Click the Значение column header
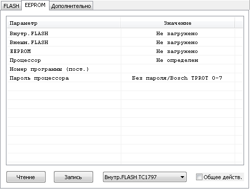 (x=178, y=23)
